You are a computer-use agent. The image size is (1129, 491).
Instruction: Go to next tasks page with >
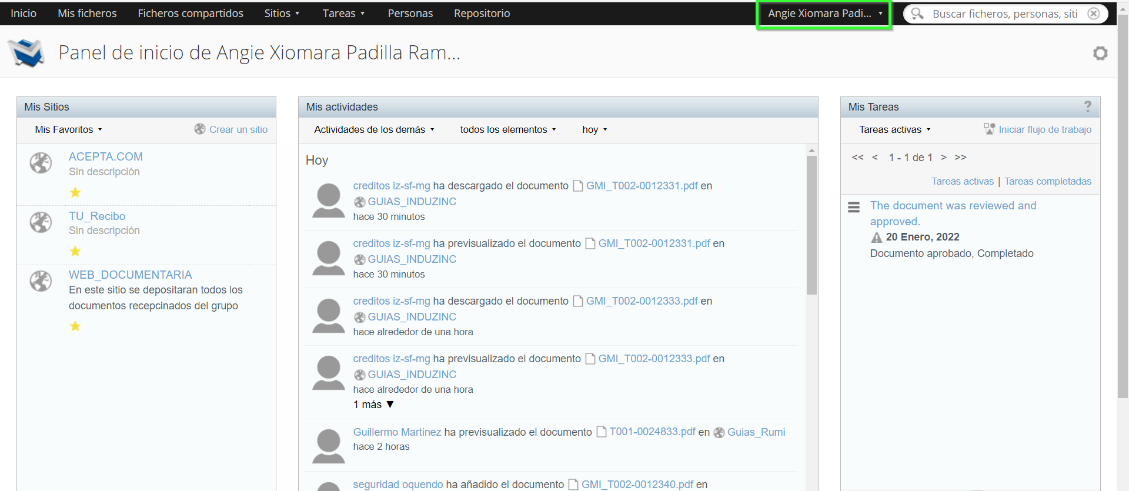[944, 157]
